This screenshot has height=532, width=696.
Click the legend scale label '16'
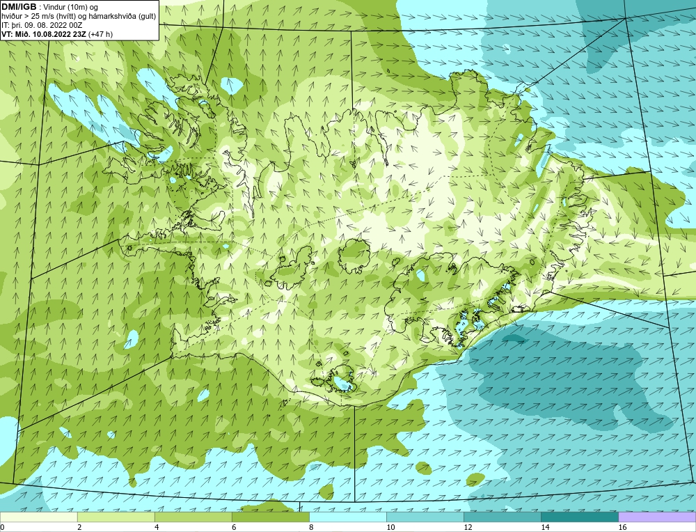click(622, 527)
